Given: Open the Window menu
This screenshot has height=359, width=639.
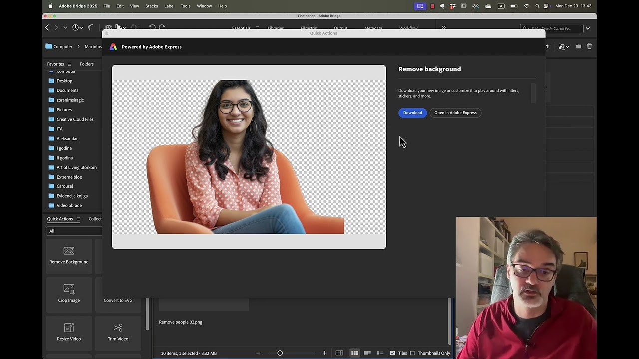Looking at the screenshot, I should (204, 6).
